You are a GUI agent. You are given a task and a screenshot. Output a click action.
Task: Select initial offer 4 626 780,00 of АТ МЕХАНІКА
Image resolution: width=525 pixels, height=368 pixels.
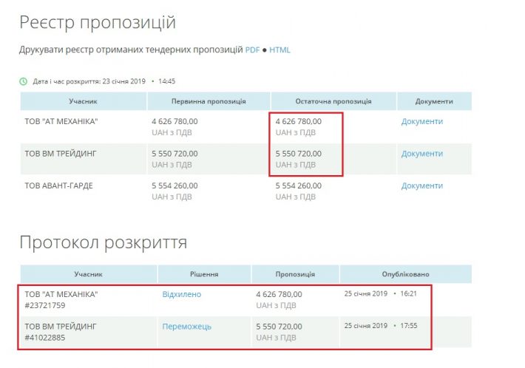(175, 121)
